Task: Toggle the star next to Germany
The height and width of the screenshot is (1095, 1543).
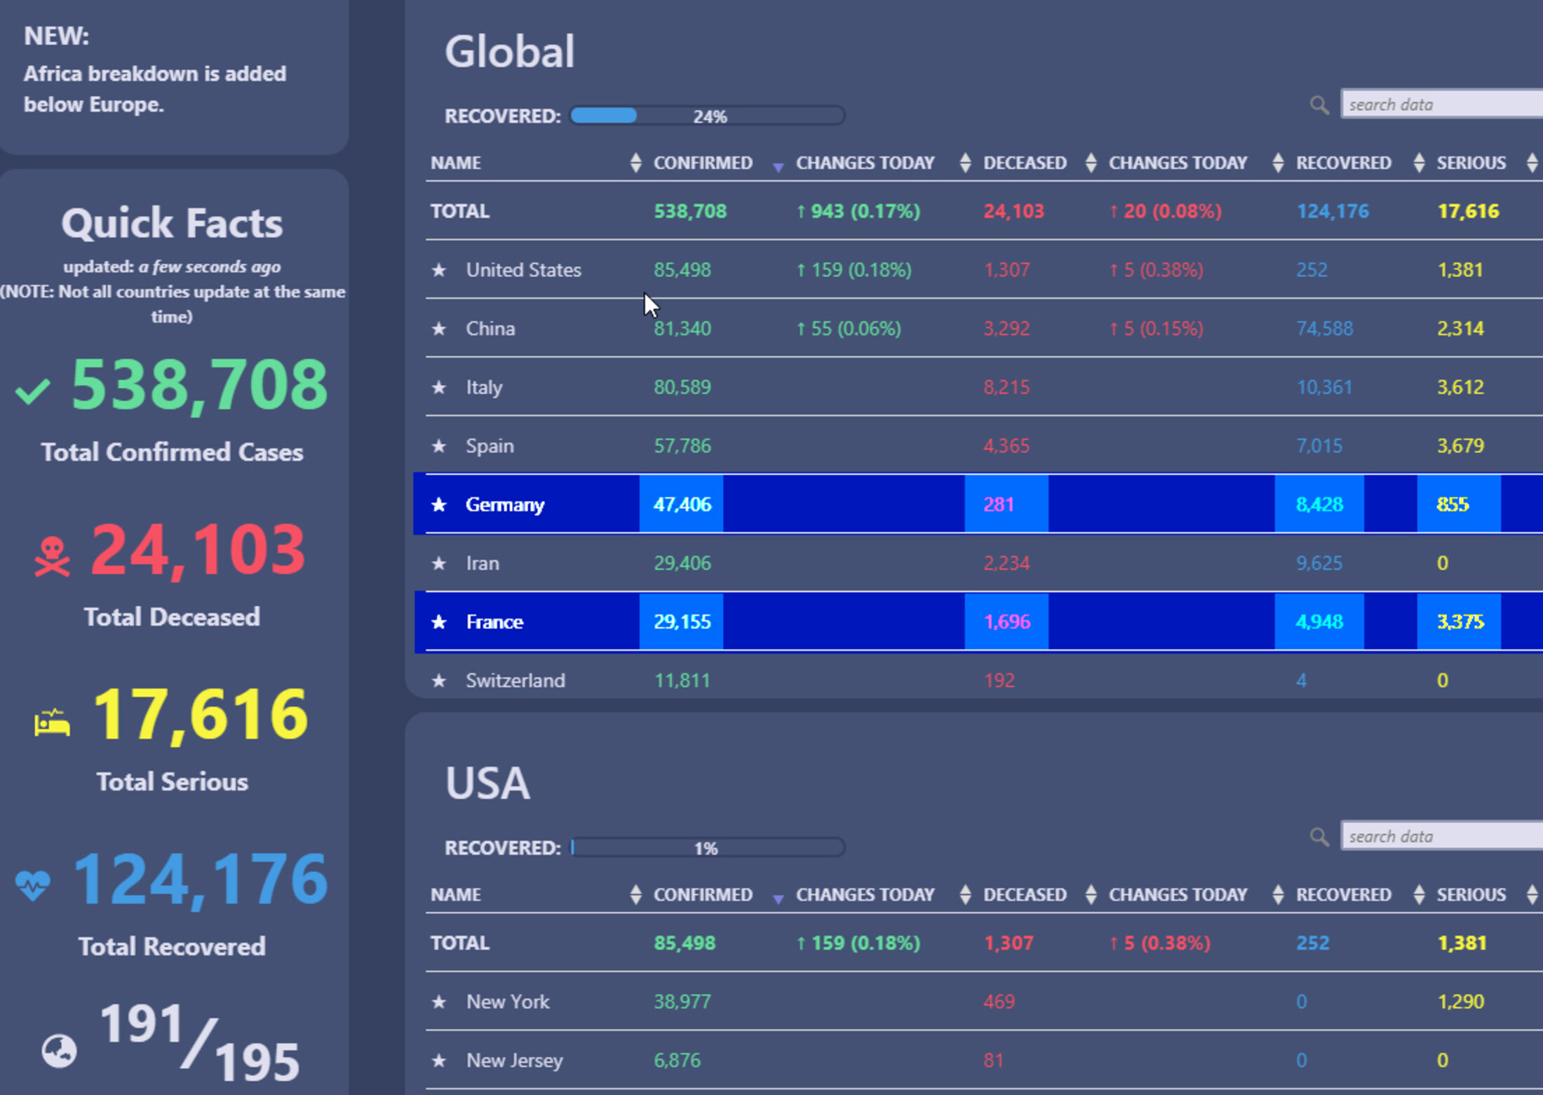Action: [x=439, y=504]
